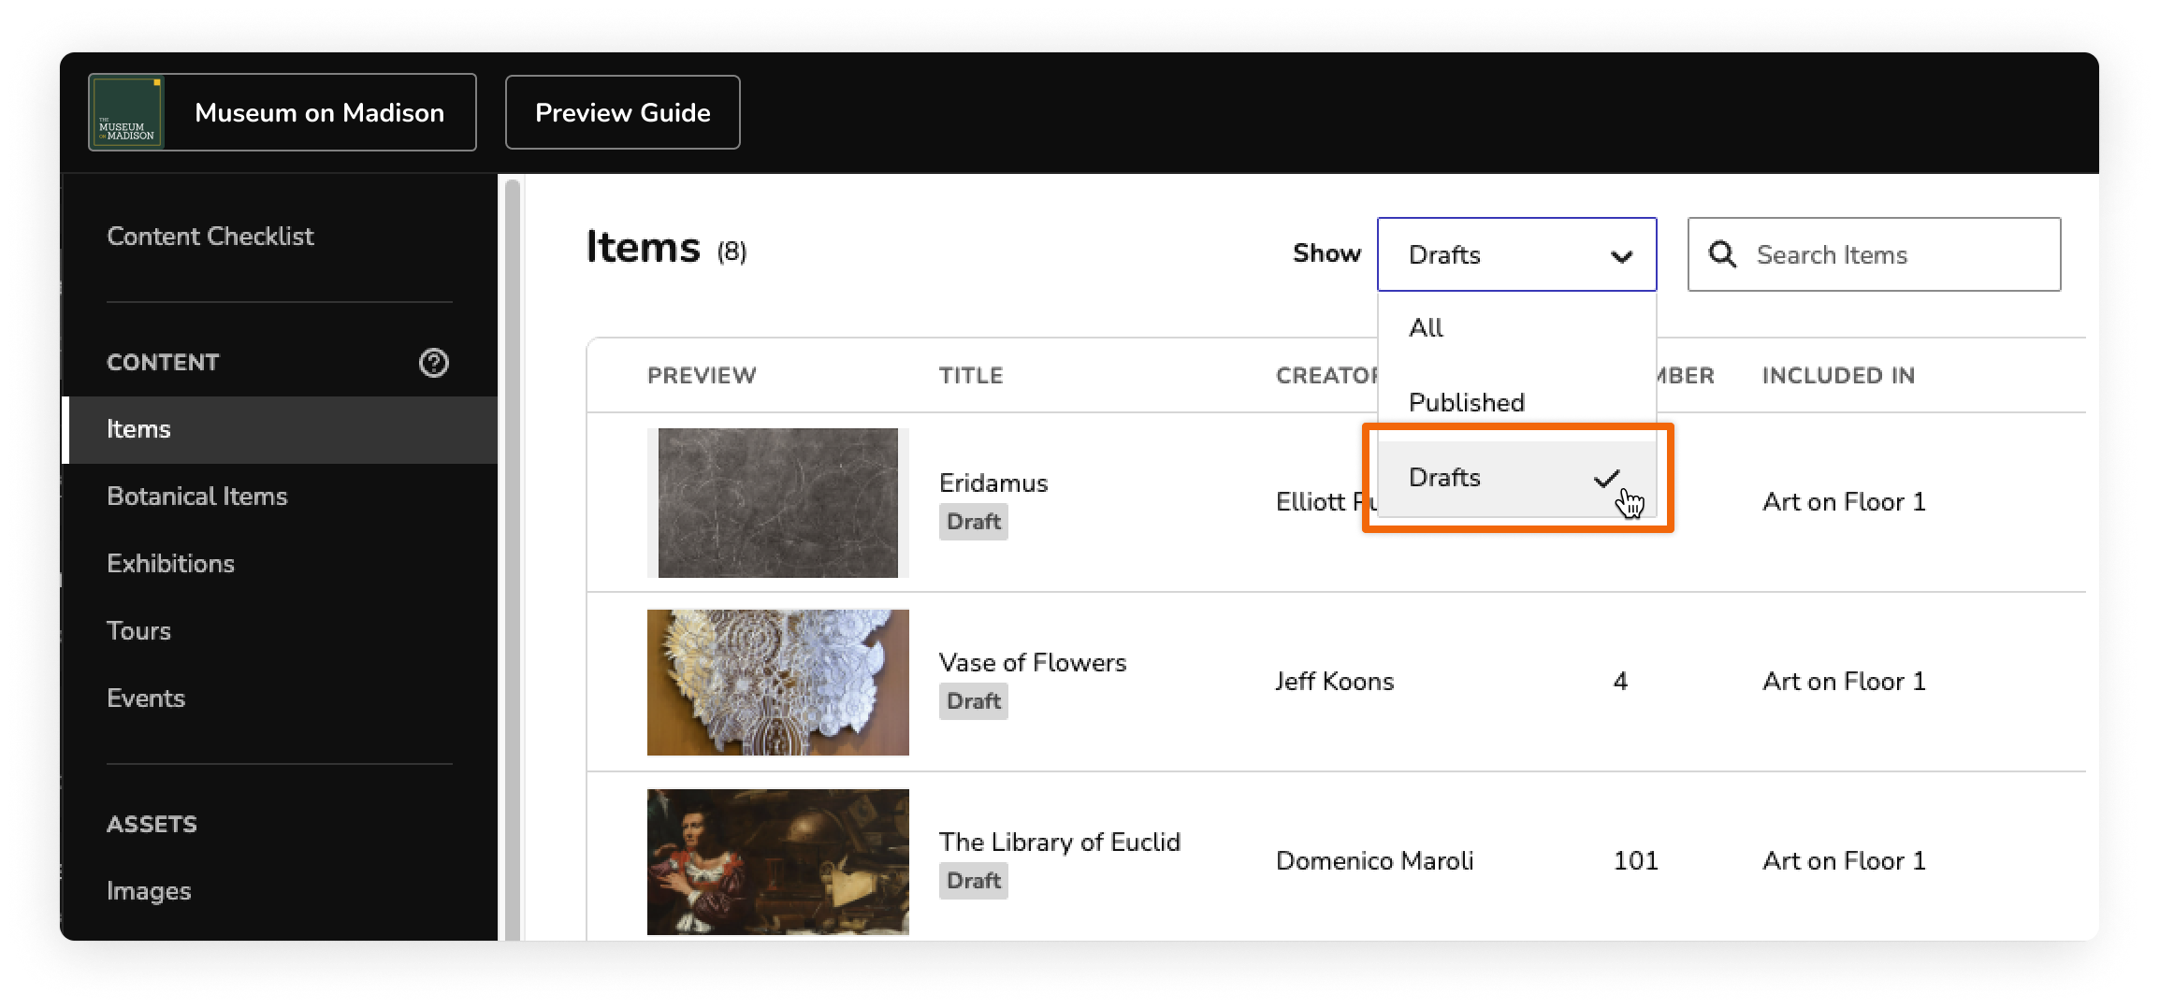Click the Draft badge under Eridamus

[x=974, y=522]
